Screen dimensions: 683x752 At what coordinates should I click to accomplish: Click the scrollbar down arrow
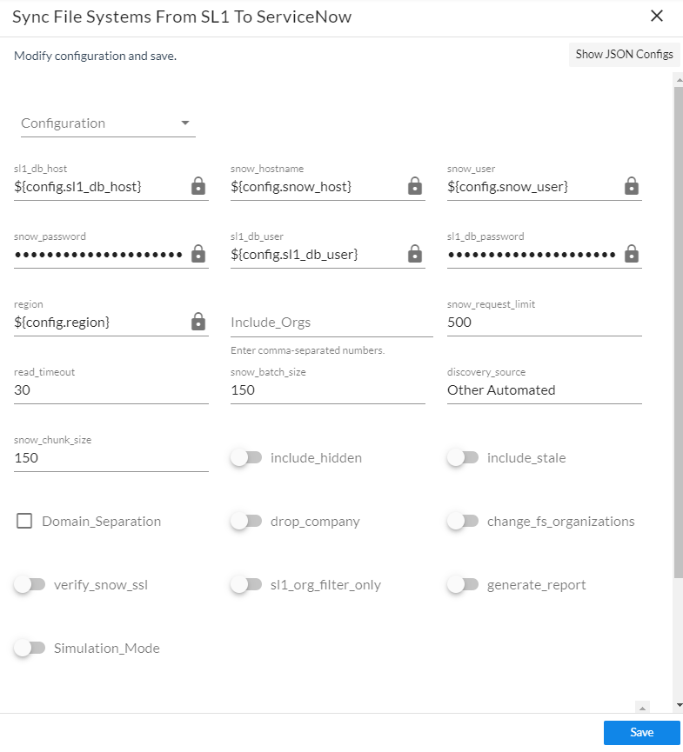(x=678, y=705)
